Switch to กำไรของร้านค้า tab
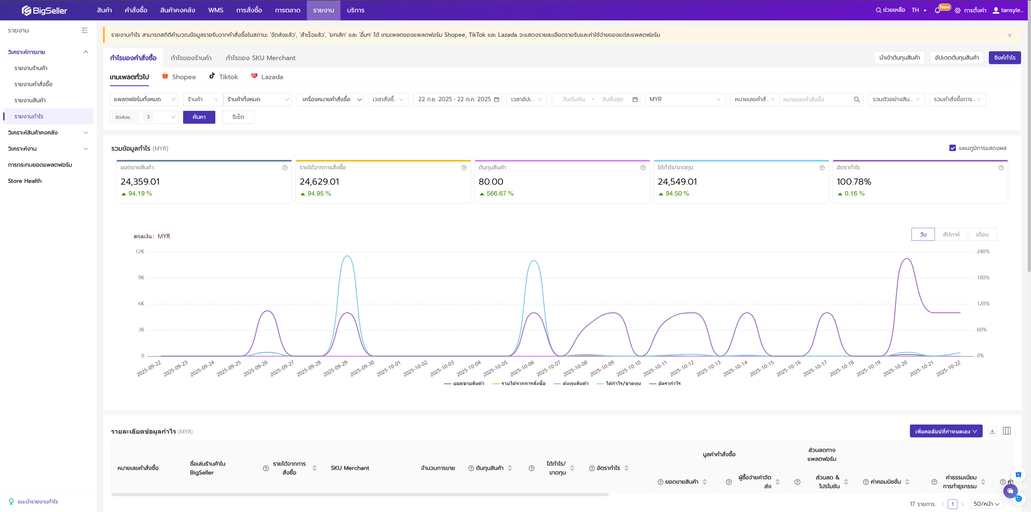Viewport: 1031px width, 512px height. tap(191, 58)
